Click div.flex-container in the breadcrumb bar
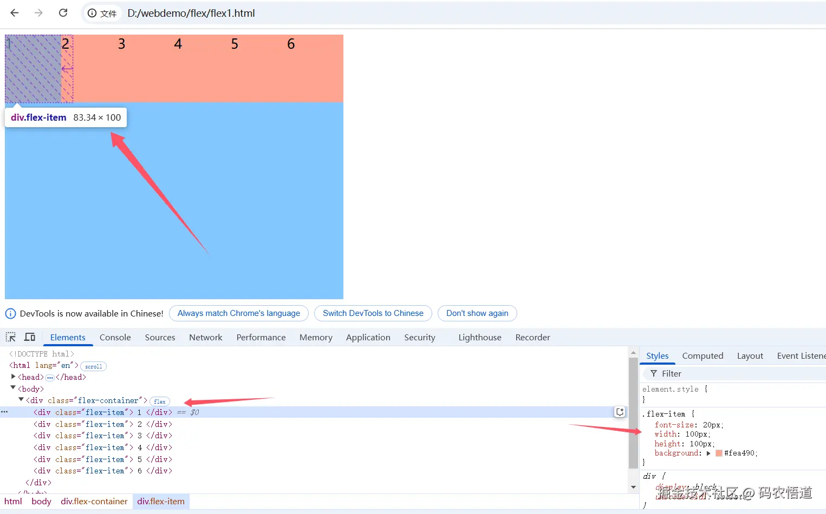This screenshot has height=514, width=826. coord(94,501)
